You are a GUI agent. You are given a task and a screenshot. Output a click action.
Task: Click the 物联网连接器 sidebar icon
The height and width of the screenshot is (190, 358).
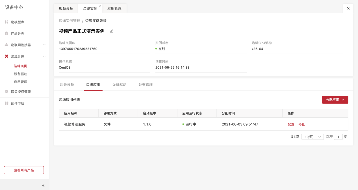6,45
